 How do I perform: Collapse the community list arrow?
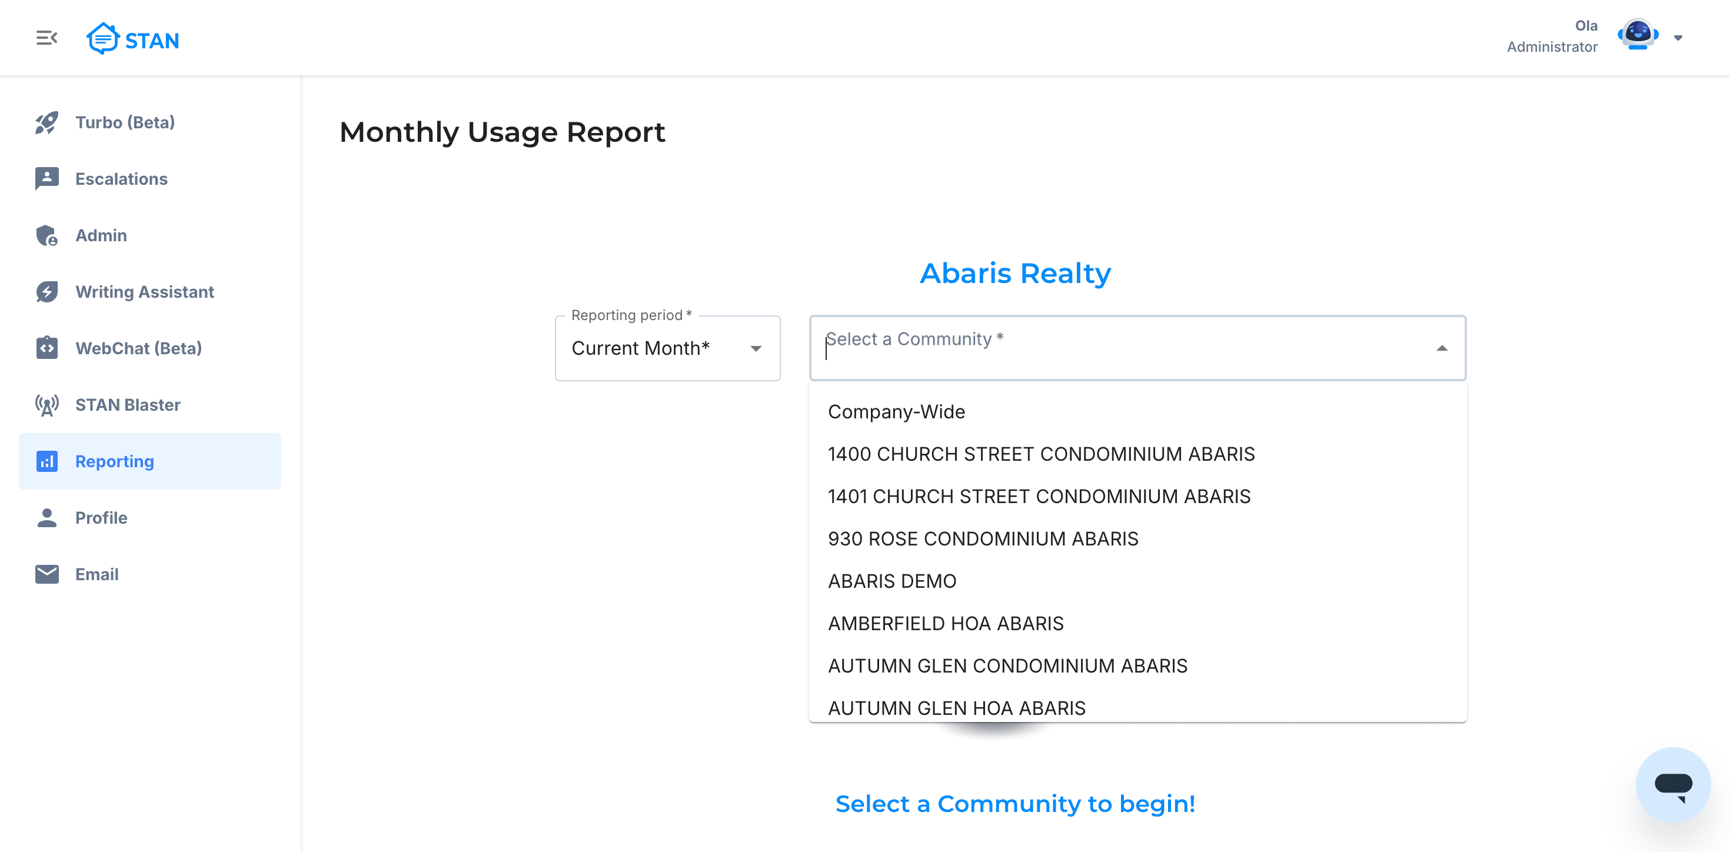[x=1441, y=348]
